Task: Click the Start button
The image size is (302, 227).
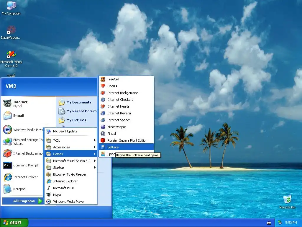Action: (x=14, y=223)
